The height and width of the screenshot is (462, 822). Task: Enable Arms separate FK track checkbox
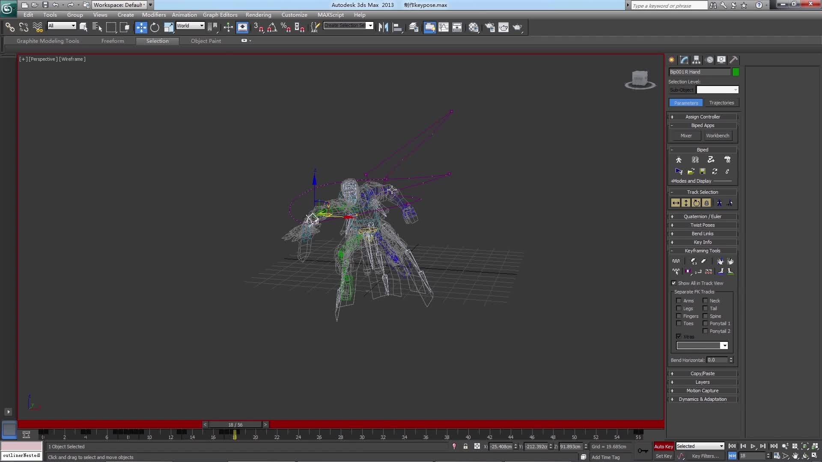679,301
